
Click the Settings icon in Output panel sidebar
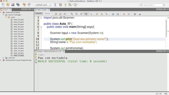[x=36, y=62]
